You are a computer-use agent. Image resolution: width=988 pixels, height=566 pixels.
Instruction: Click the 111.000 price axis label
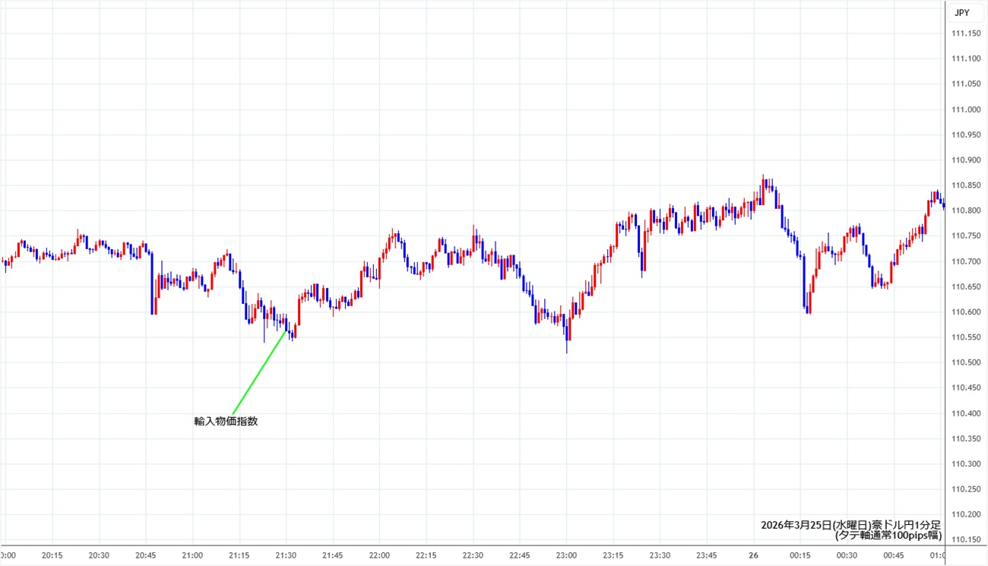[966, 109]
